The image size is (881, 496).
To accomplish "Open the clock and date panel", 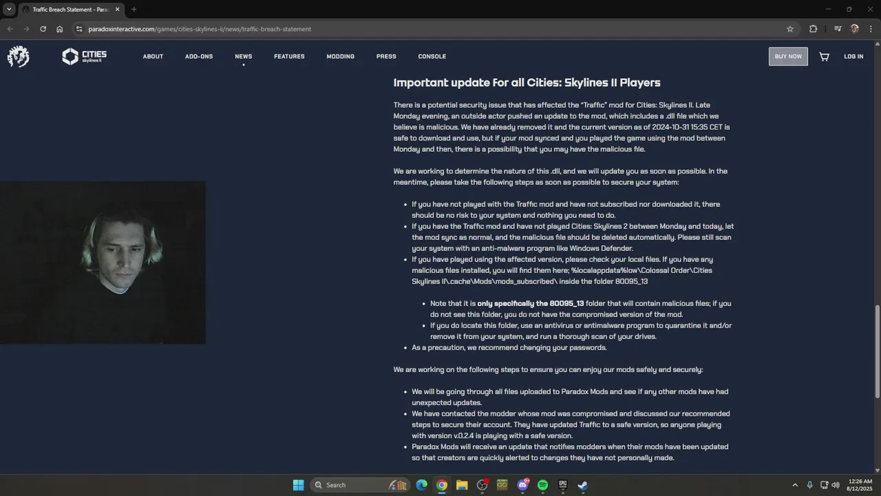I will [x=860, y=485].
